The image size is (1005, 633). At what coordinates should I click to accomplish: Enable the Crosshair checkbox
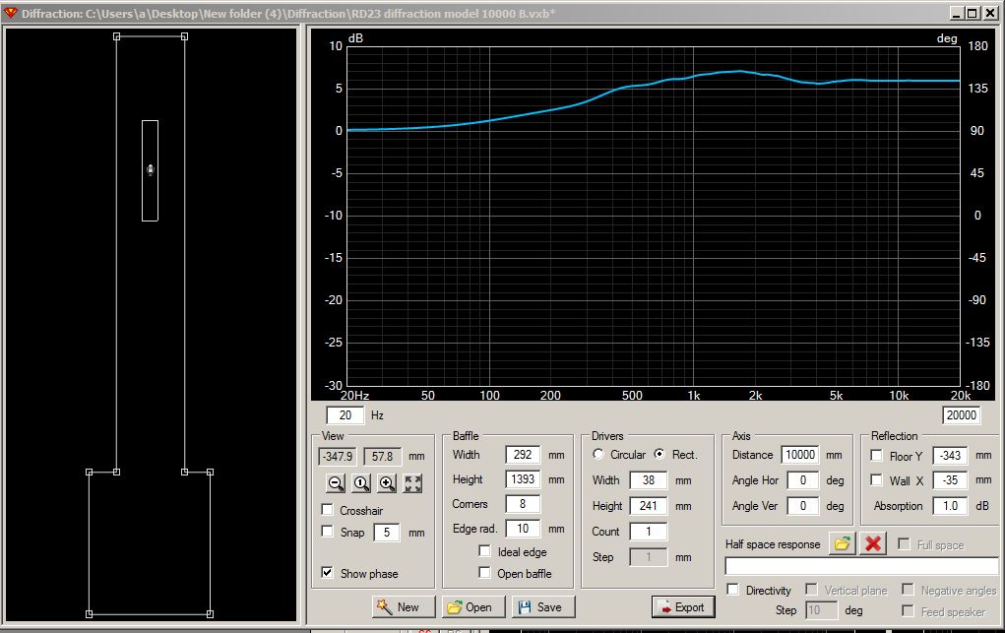pos(328,510)
